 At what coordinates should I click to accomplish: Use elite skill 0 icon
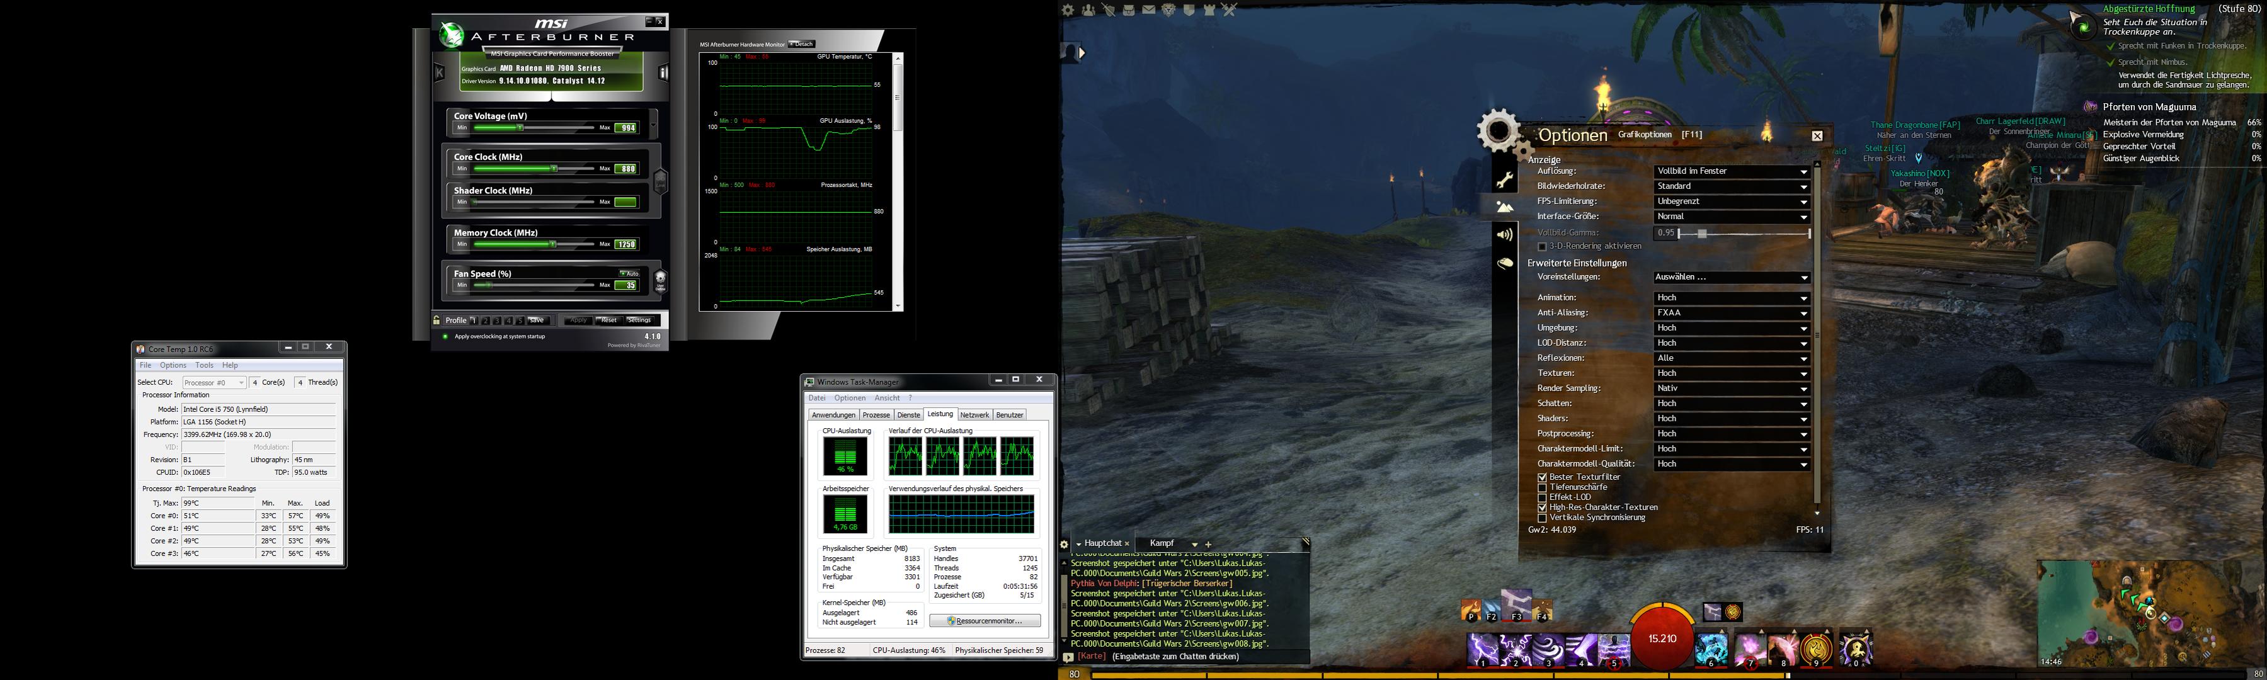(1855, 649)
